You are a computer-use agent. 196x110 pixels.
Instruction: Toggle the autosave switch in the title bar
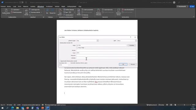[21, 2]
